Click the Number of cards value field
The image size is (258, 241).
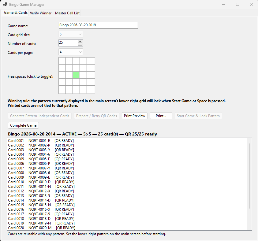click(68, 43)
